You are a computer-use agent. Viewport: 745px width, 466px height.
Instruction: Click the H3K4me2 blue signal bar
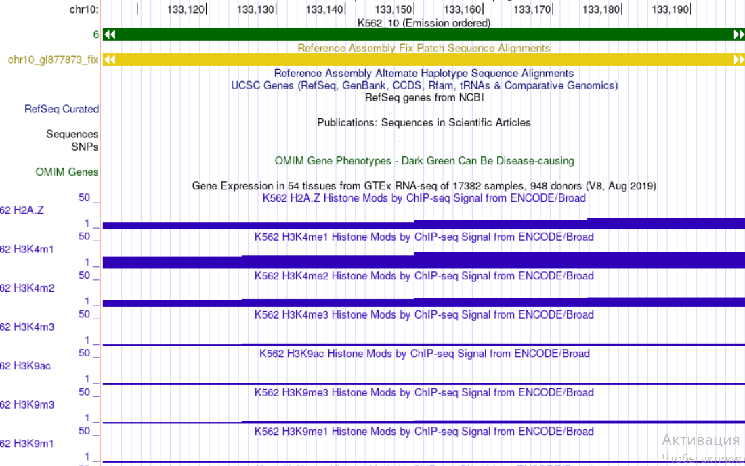pyautogui.click(x=424, y=302)
